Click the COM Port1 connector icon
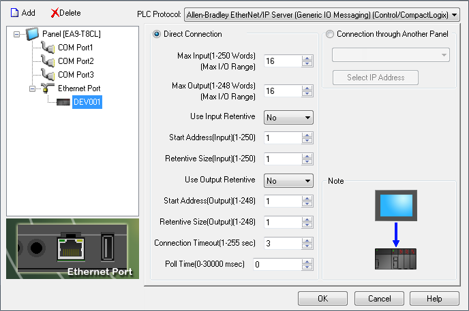Viewport: 469px width, 311px height. pos(48,48)
